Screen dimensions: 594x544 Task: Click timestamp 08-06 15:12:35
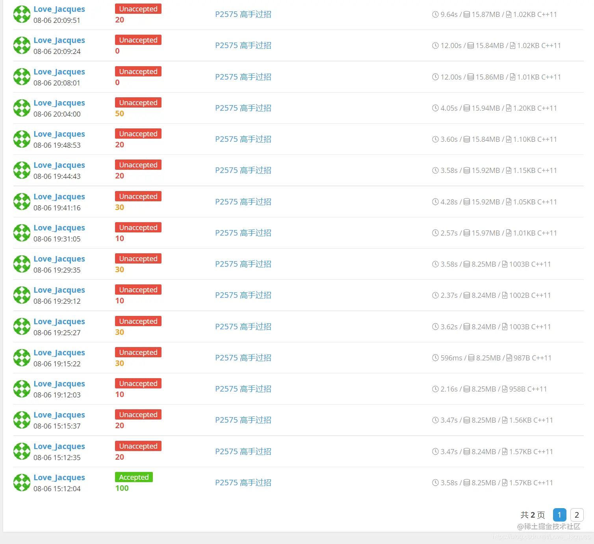[57, 458]
